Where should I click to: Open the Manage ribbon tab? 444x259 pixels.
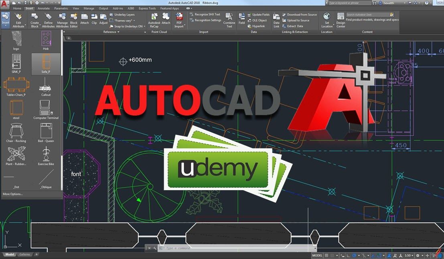[x=89, y=8]
